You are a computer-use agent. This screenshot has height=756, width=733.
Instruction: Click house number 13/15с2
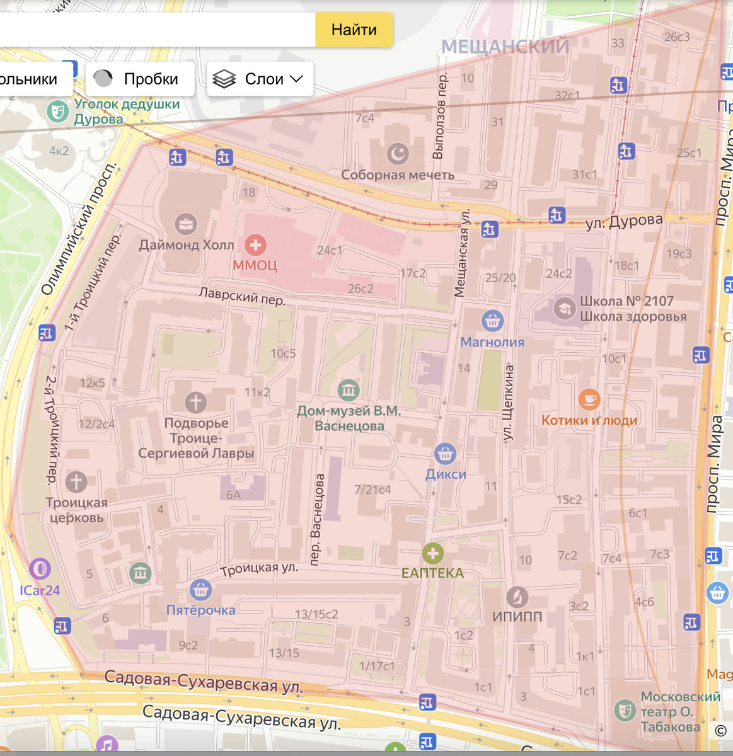pyautogui.click(x=316, y=614)
